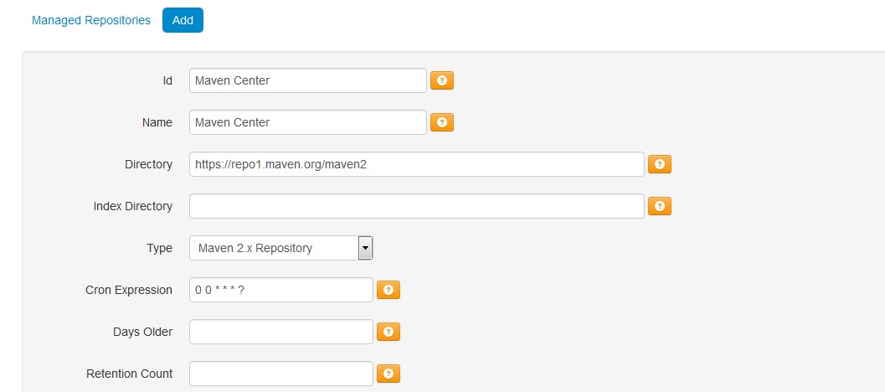The height and width of the screenshot is (392, 885).
Task: Focus the Name input field
Action: 307,122
